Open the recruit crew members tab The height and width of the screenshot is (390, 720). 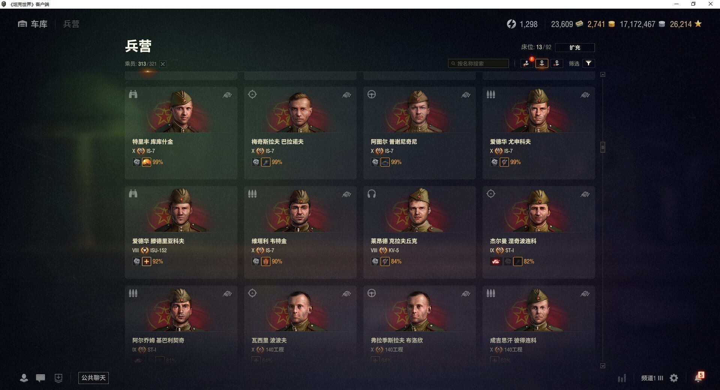pyautogui.click(x=526, y=63)
